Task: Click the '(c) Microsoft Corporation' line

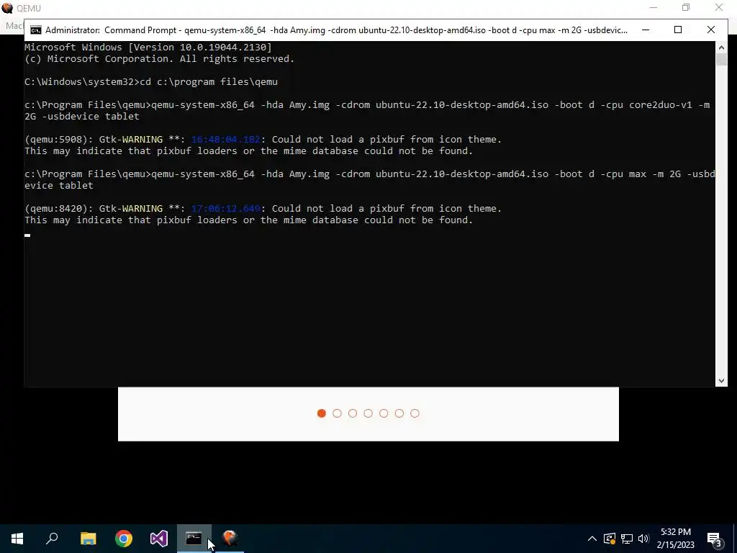Action: 159,59
